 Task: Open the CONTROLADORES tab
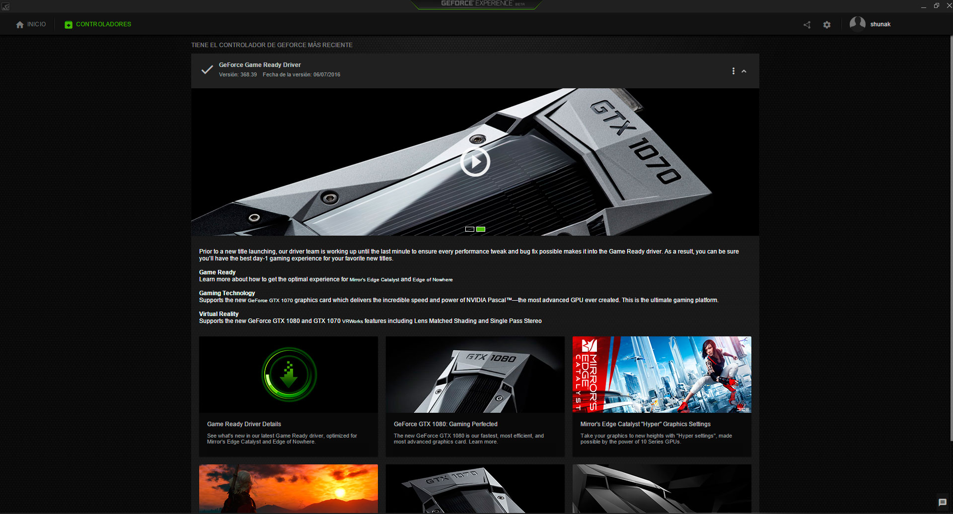(98, 24)
